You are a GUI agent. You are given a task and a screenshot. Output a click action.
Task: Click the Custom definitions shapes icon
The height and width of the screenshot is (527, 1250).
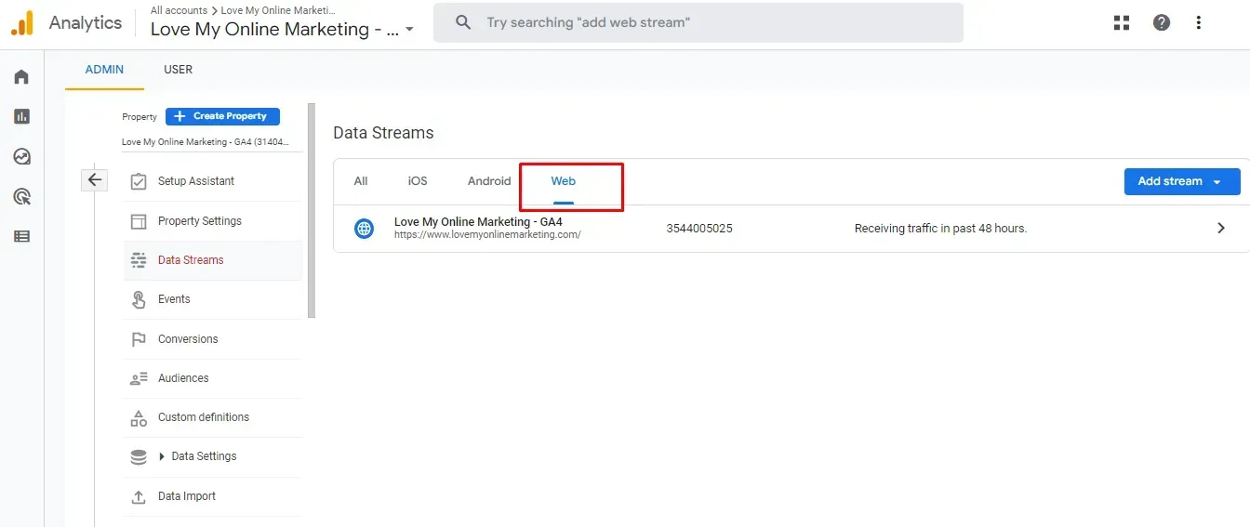click(139, 417)
